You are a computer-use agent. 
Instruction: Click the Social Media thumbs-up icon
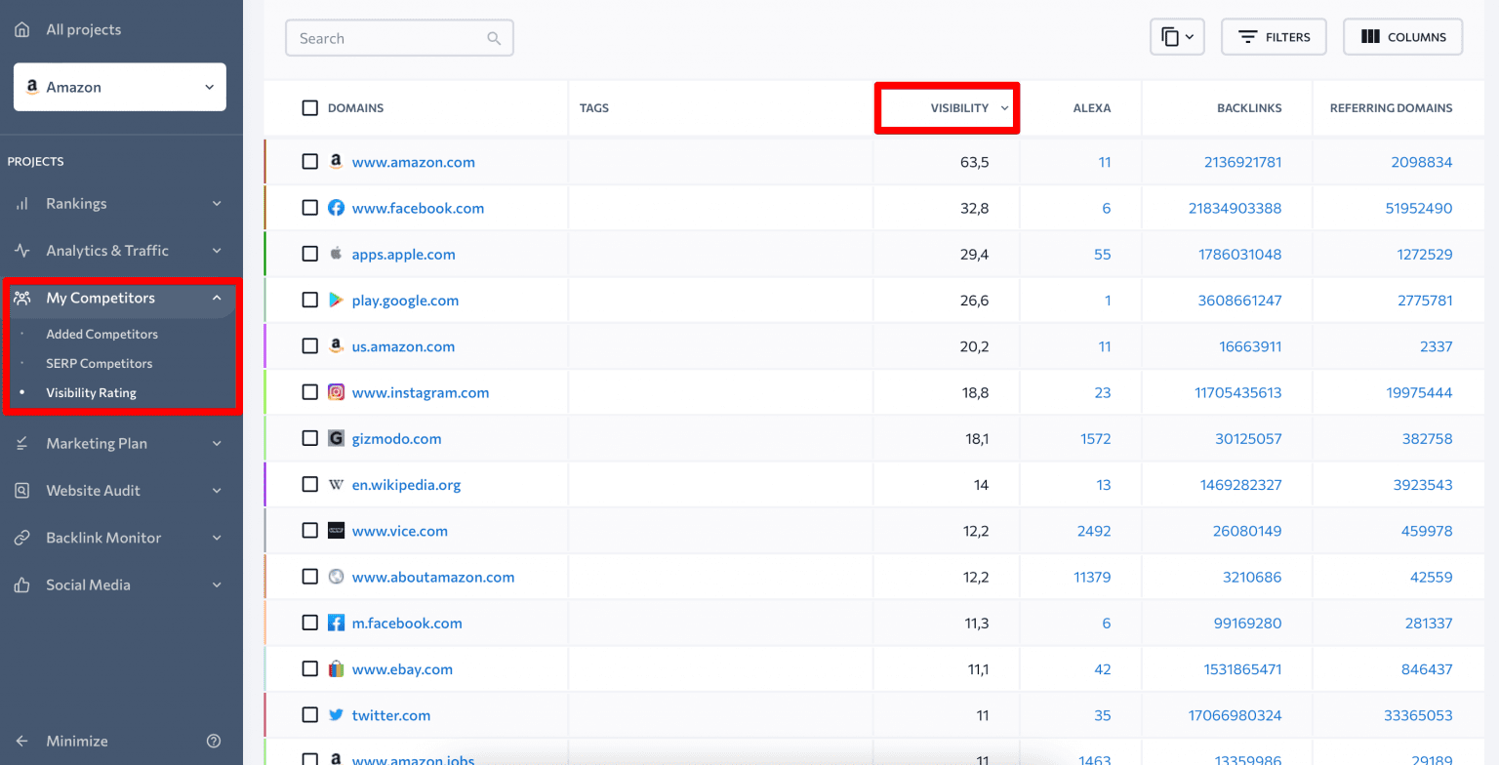[21, 585]
